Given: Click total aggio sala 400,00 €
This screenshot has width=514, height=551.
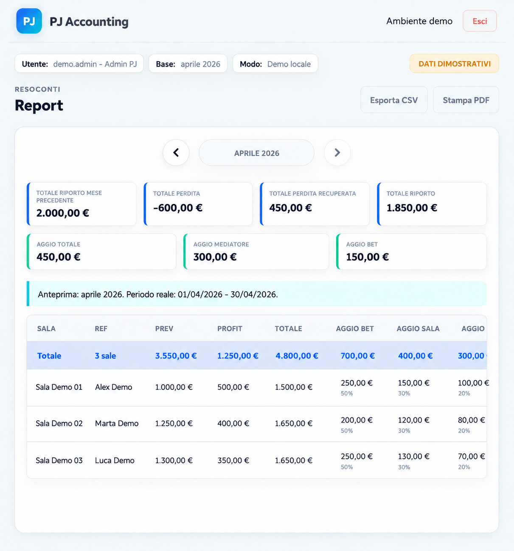Looking at the screenshot, I should coord(415,355).
